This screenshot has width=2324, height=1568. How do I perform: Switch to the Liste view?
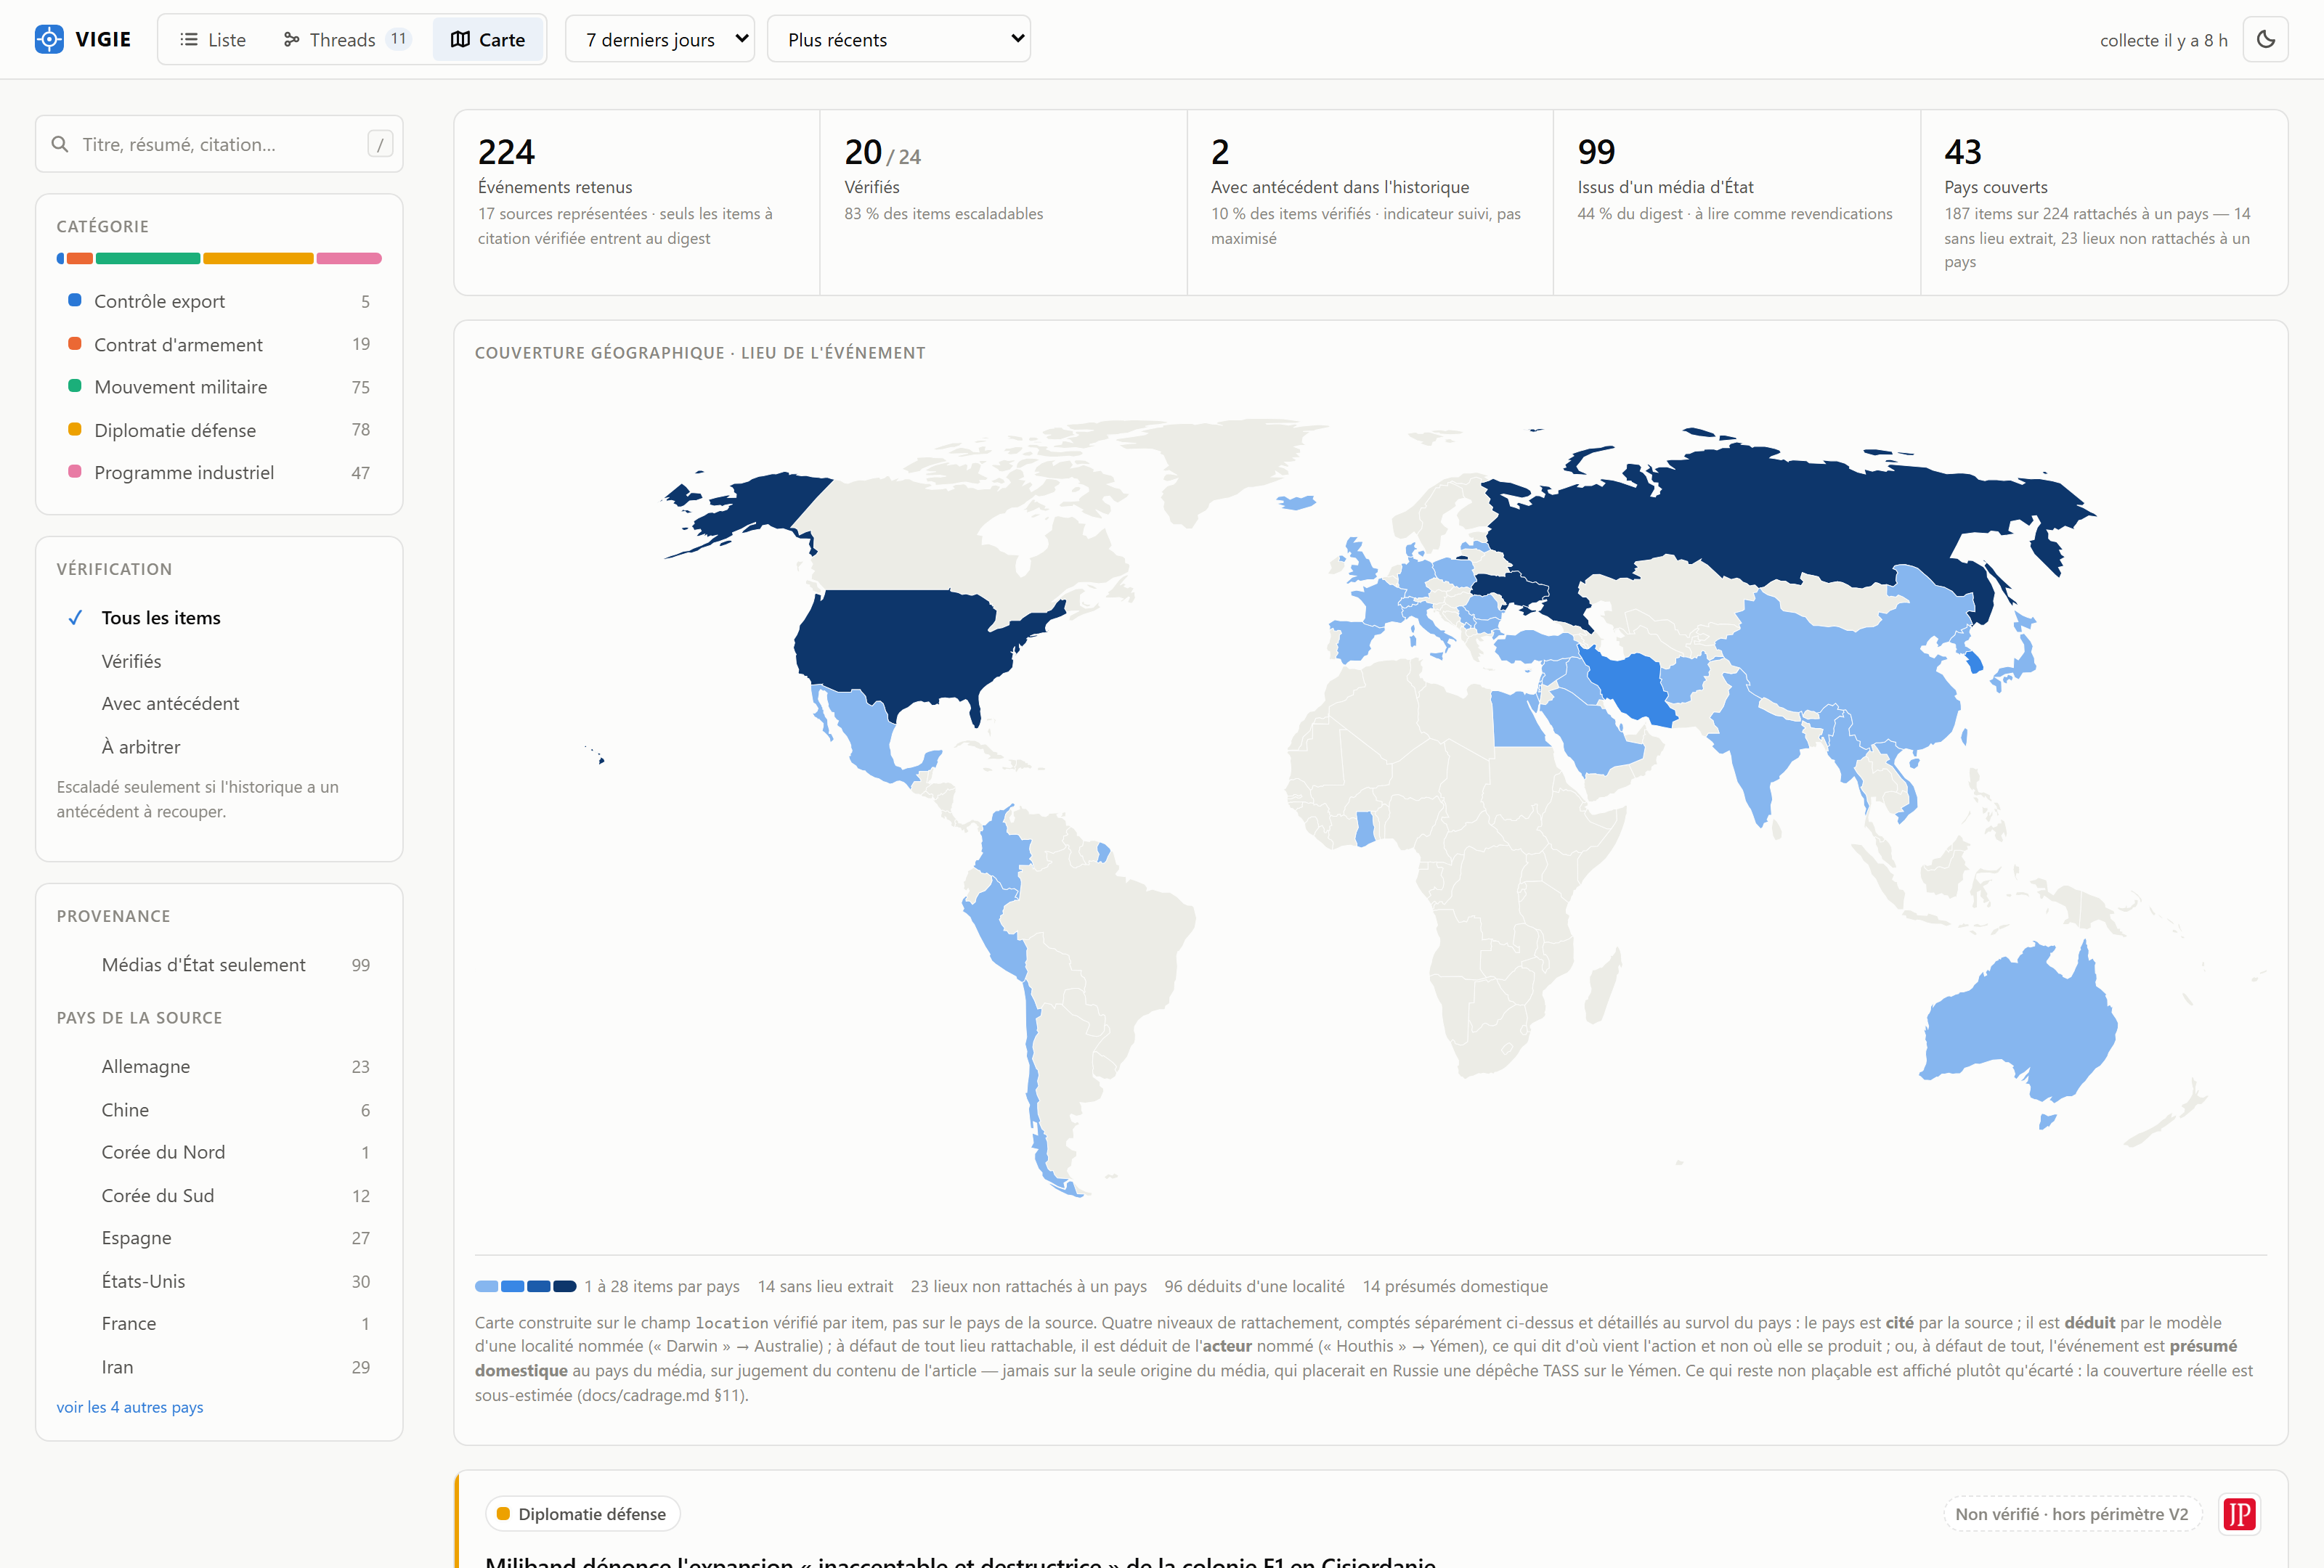pos(213,39)
